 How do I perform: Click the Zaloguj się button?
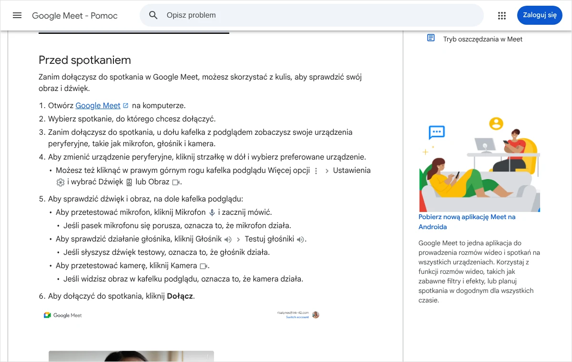point(540,15)
